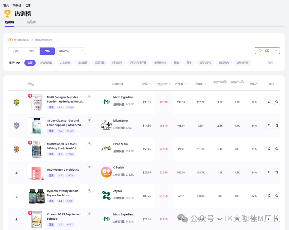This screenshot has height=230, width=289.
Task: Open the 15 Day Cleanse product thumbnail
Action: (36, 125)
